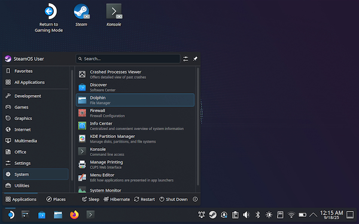Click the category sidebar scrollbar
This screenshot has width=359, height=224.
pos(72,125)
